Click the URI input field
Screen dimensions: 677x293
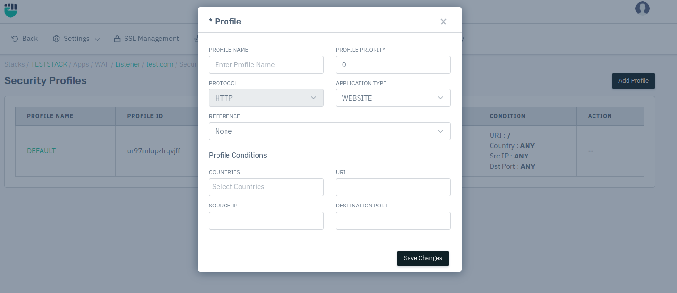tap(393, 187)
